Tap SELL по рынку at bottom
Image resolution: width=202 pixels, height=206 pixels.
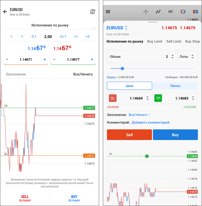[25, 198]
